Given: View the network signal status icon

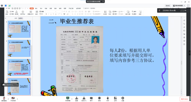Looking at the screenshot, I should point(9,5).
